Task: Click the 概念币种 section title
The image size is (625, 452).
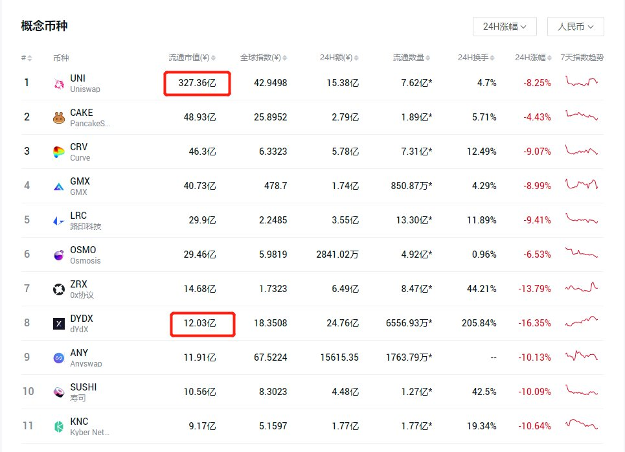Action: (44, 27)
